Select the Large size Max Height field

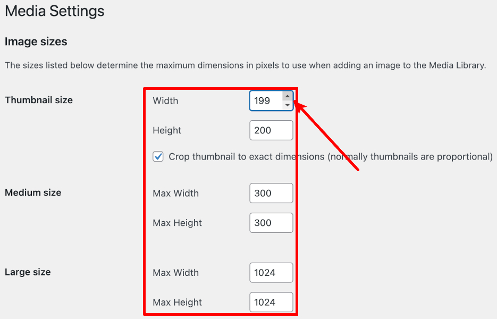point(271,302)
